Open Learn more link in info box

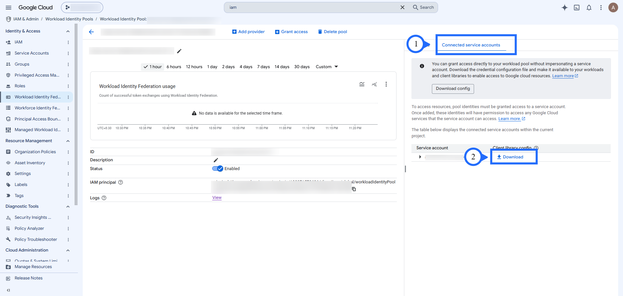tap(565, 76)
